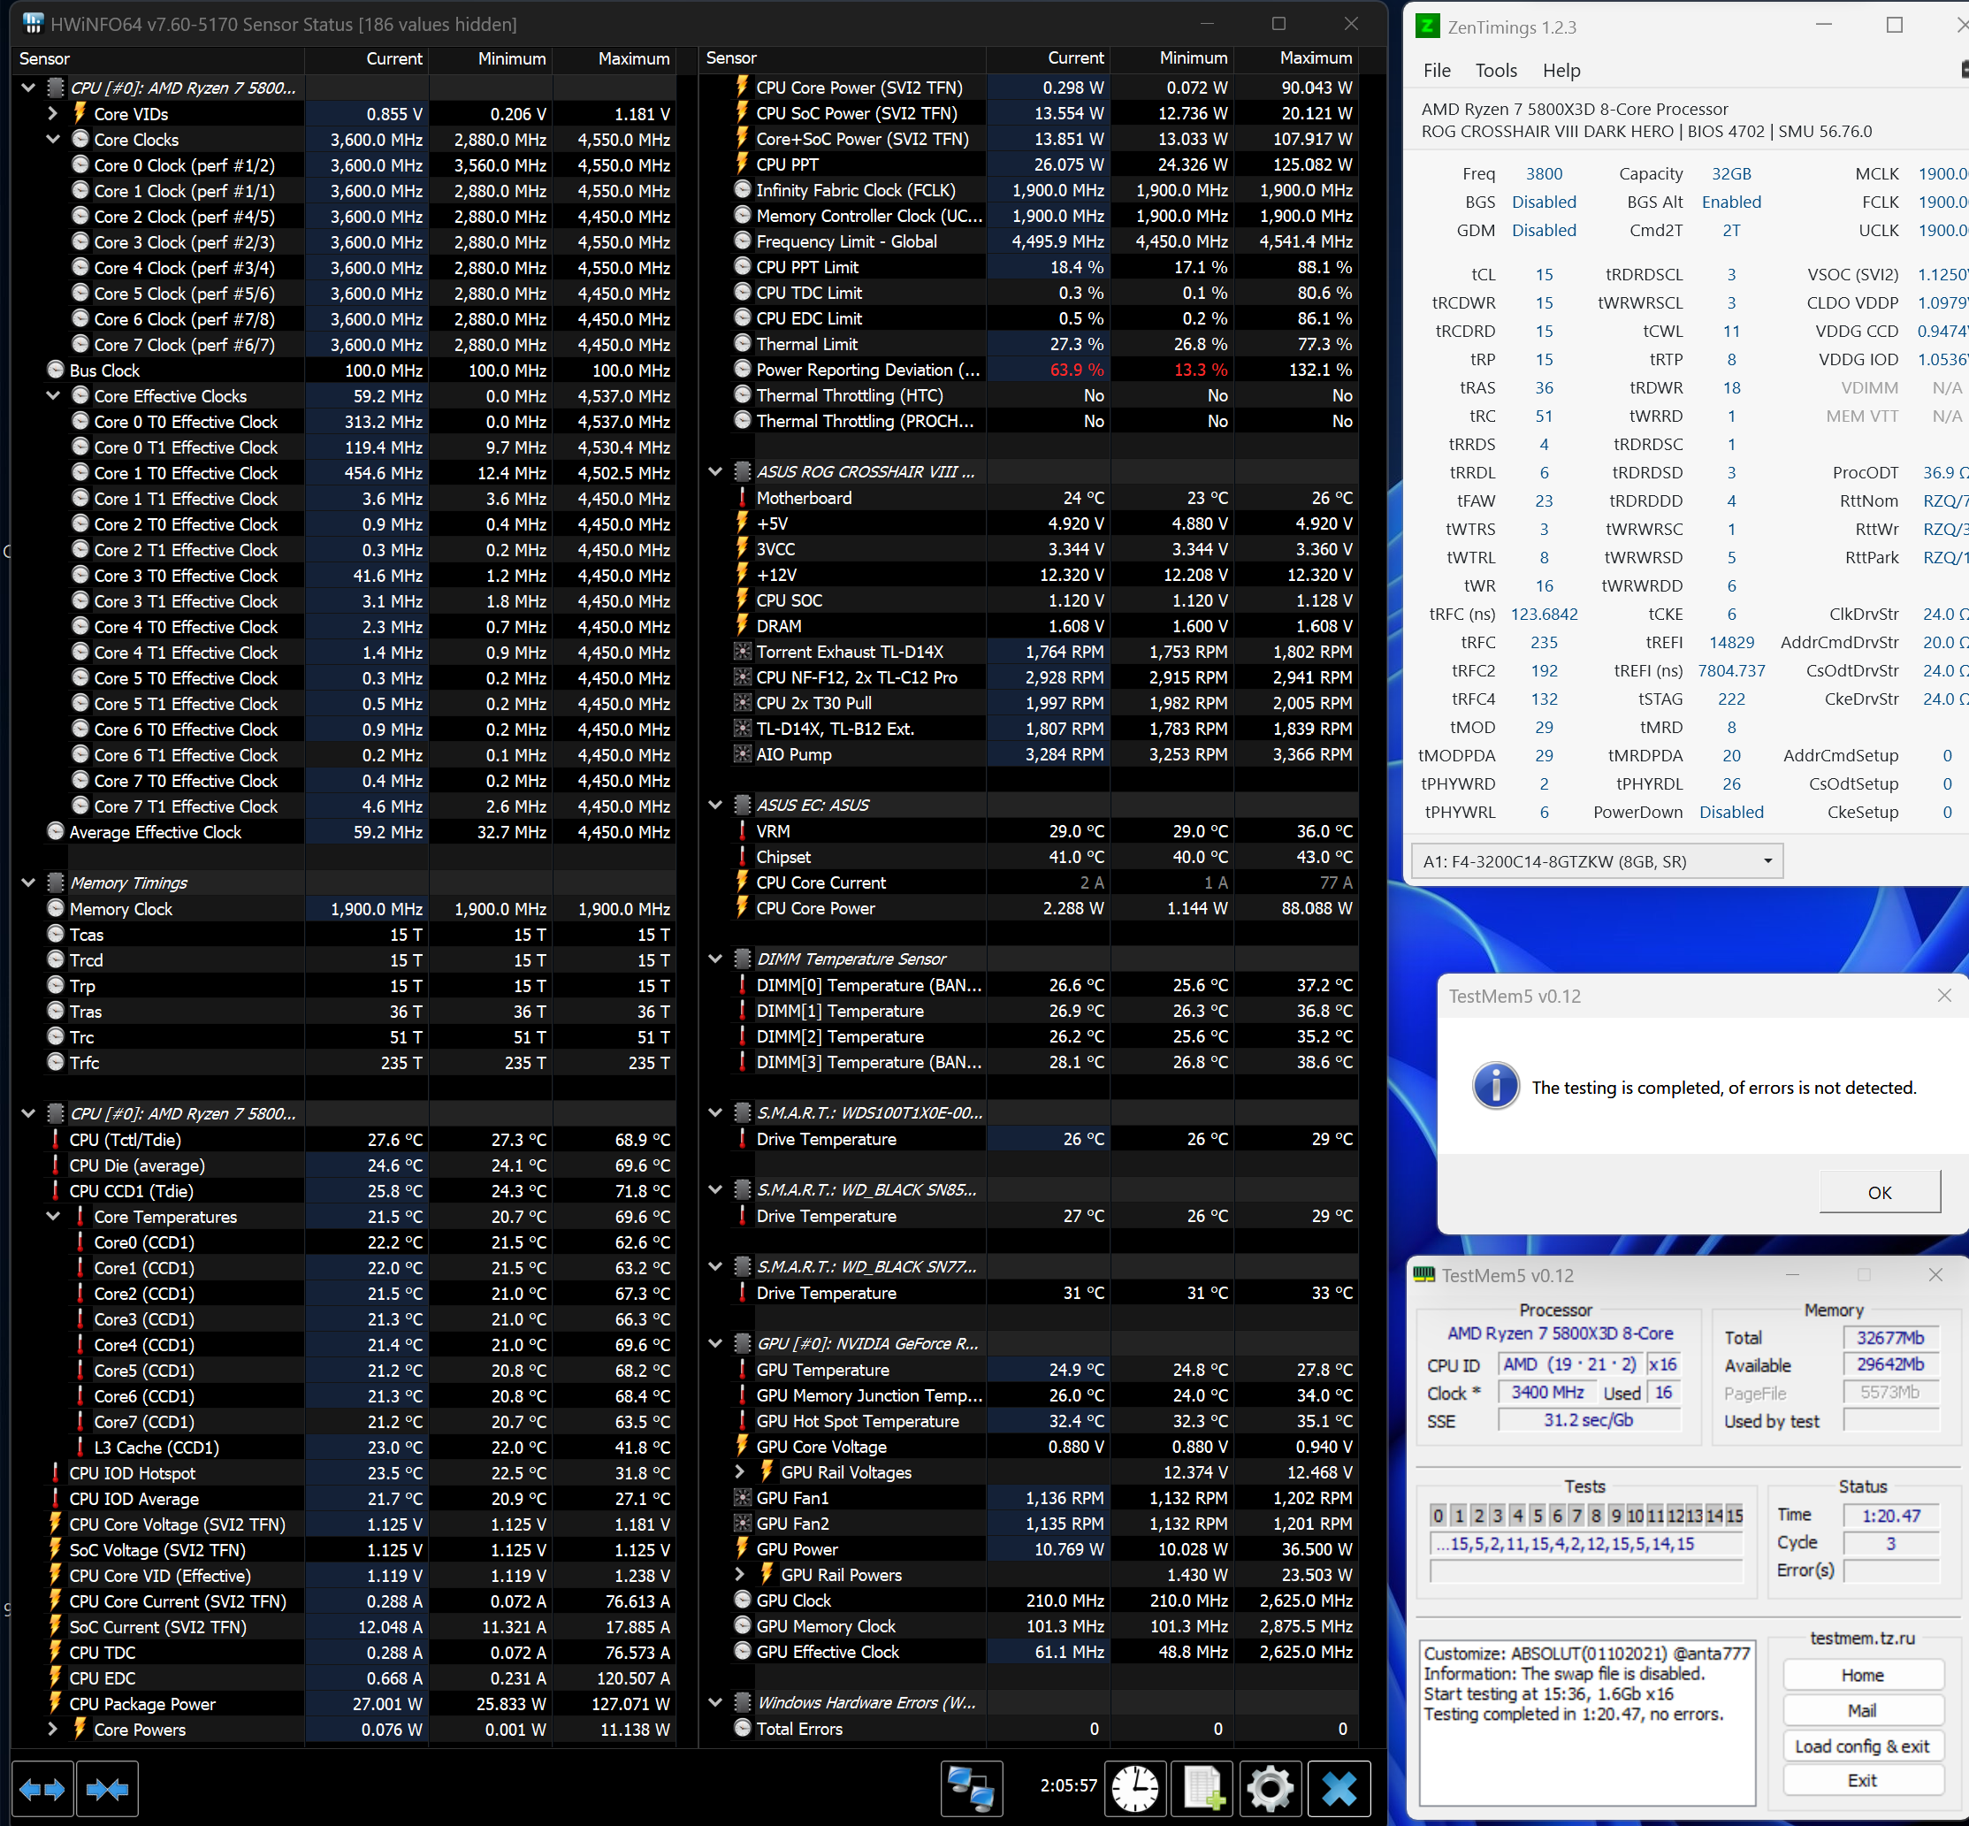This screenshot has width=1969, height=1826.
Task: Click test number 0 in TestMem5 Tests
Action: tap(1439, 1516)
